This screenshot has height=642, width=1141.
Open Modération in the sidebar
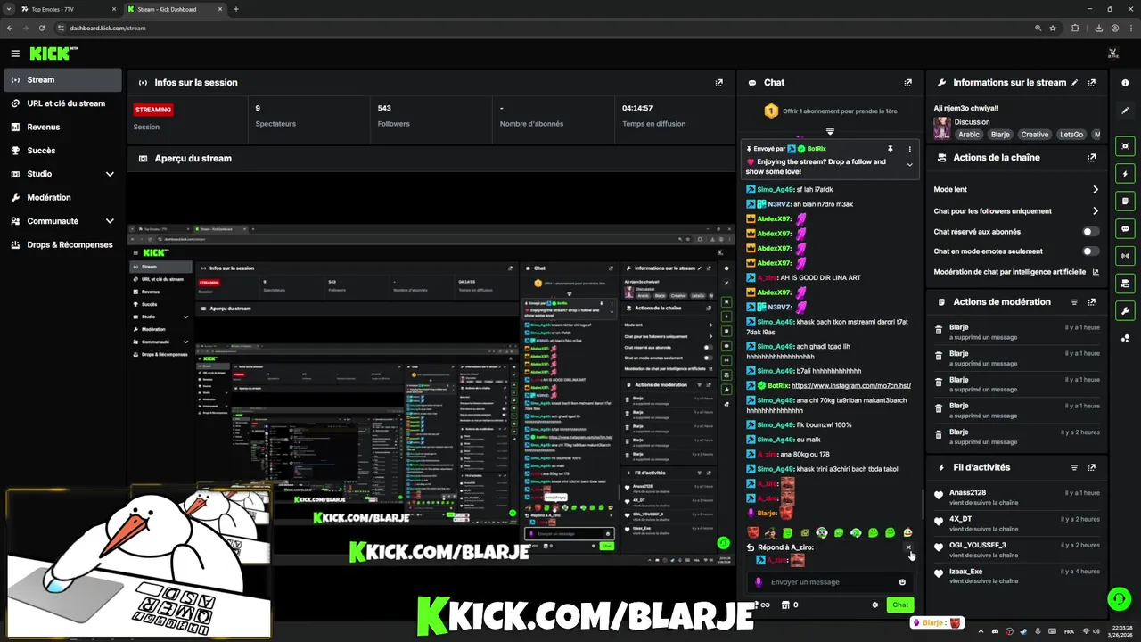(x=62, y=197)
